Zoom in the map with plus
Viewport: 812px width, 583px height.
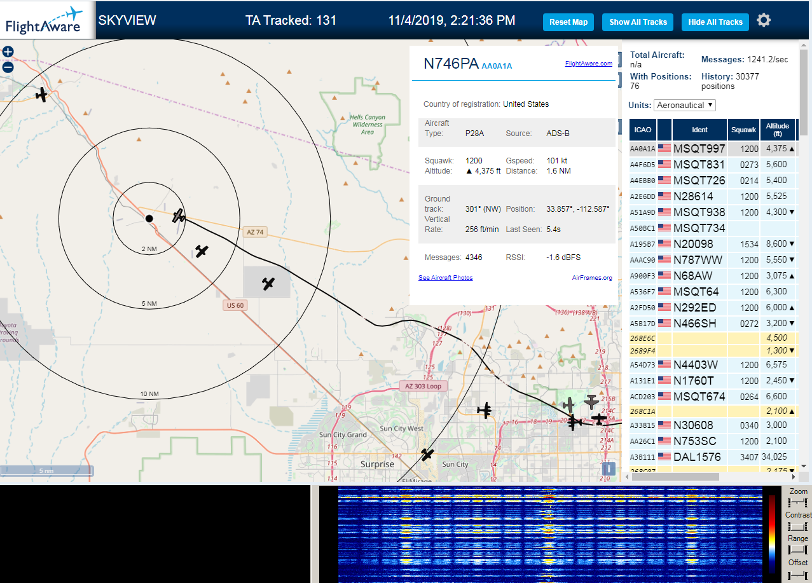[8, 52]
